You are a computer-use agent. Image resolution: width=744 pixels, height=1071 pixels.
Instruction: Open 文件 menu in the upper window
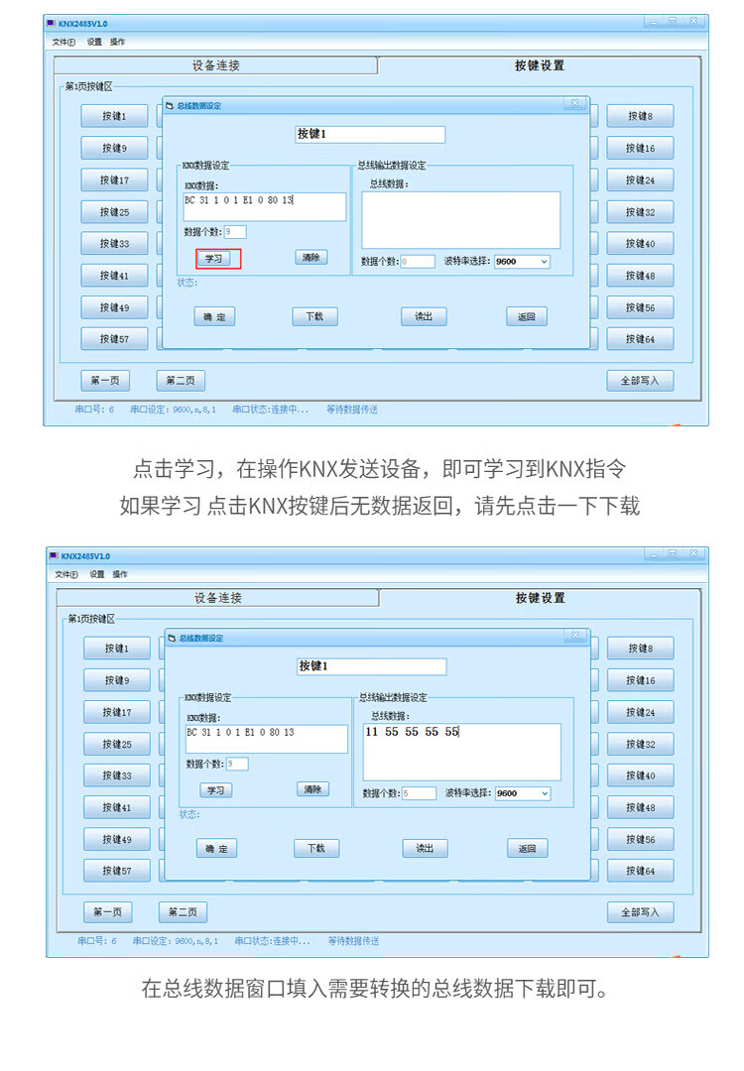[63, 42]
